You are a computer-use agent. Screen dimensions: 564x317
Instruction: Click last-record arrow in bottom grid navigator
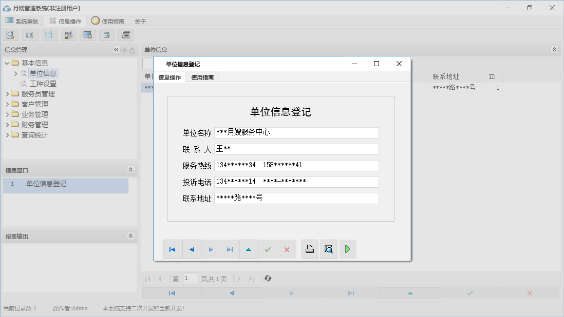coord(351,293)
